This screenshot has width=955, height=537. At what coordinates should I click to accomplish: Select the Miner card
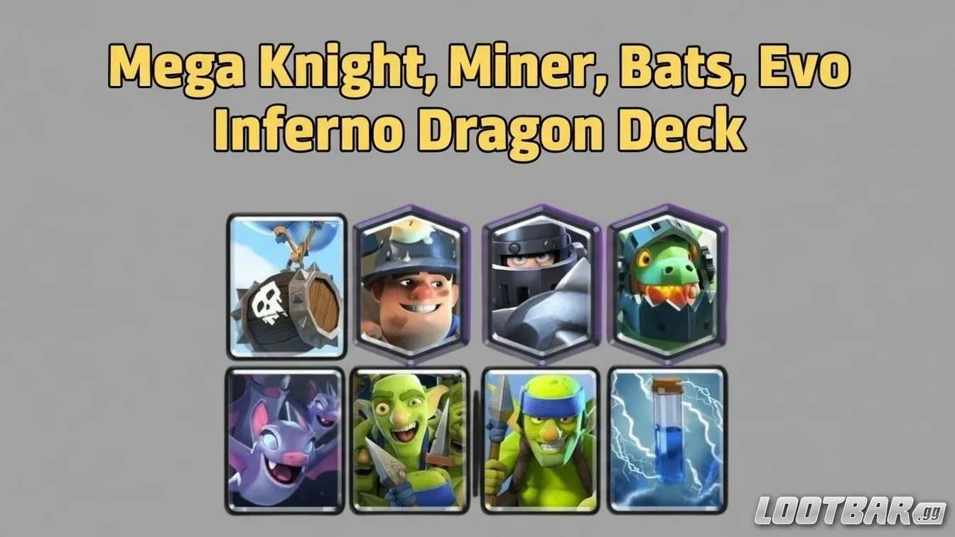[x=412, y=284]
